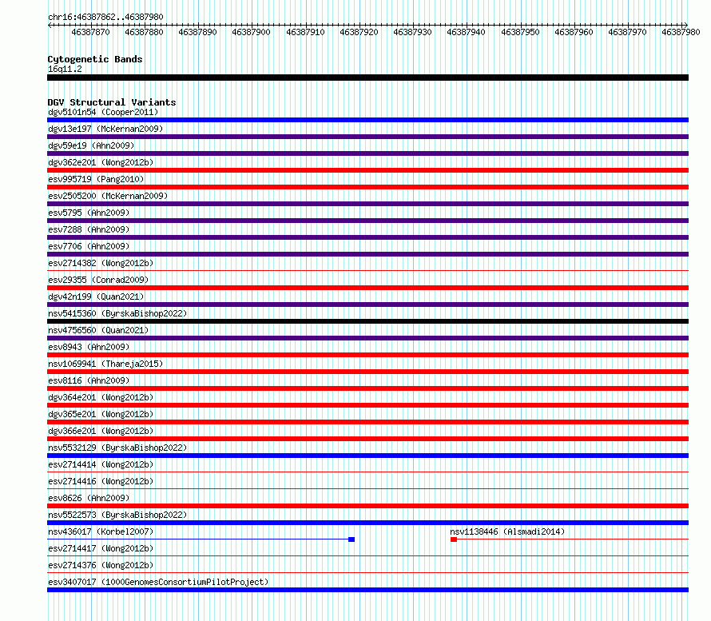The height and width of the screenshot is (621, 711).
Task: Click the purple bar under nsv4756560
Action: (367, 338)
